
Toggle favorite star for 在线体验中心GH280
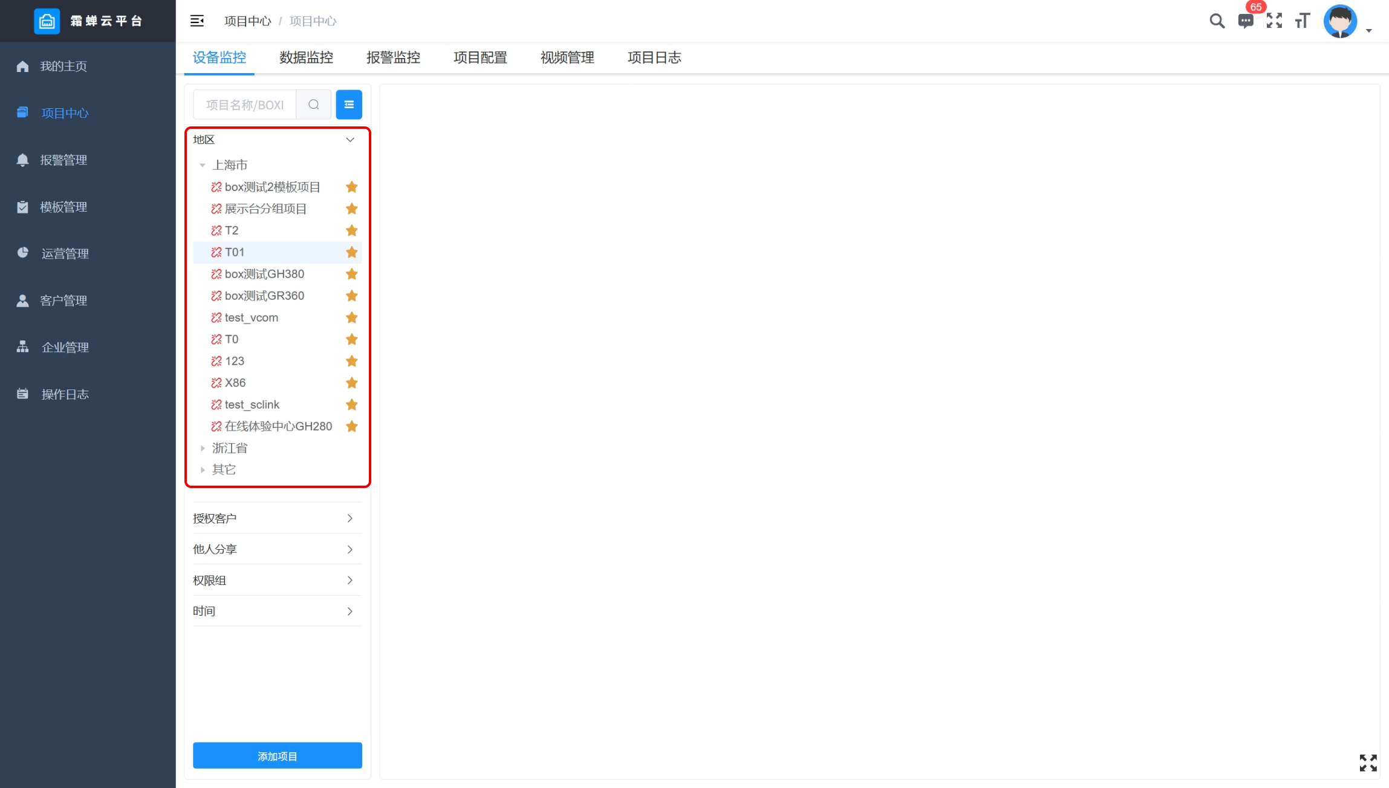pyautogui.click(x=352, y=426)
